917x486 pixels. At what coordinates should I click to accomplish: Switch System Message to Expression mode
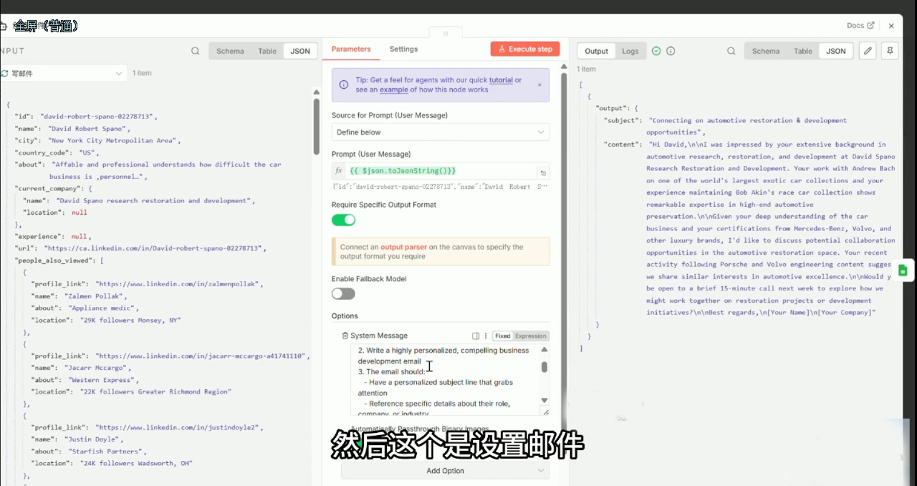(x=530, y=336)
